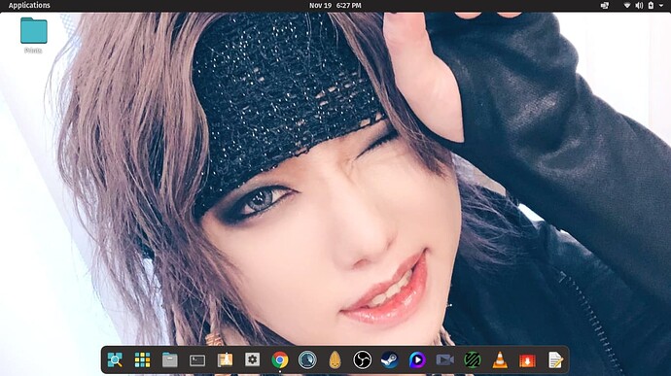The height and width of the screenshot is (376, 671).
Task: Open the Files manager in dock
Action: click(x=170, y=360)
